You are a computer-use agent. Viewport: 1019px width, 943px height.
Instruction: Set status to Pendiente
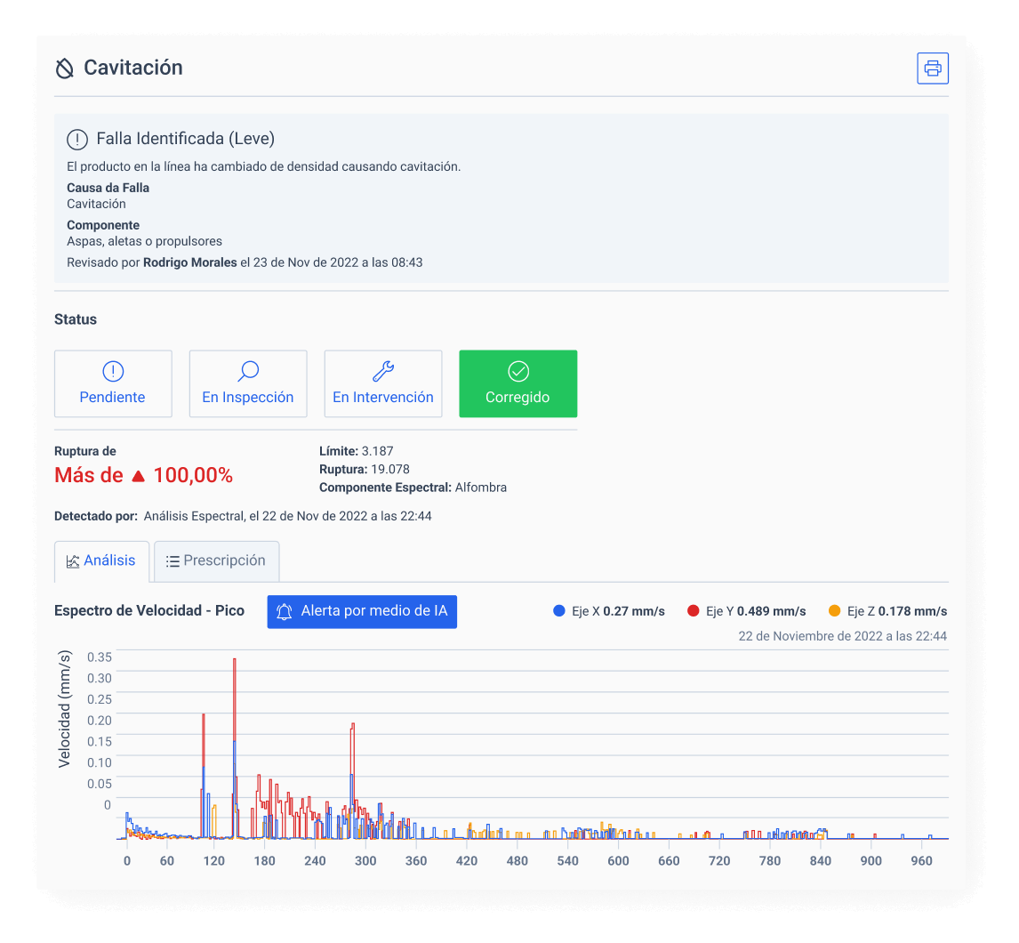click(x=113, y=383)
